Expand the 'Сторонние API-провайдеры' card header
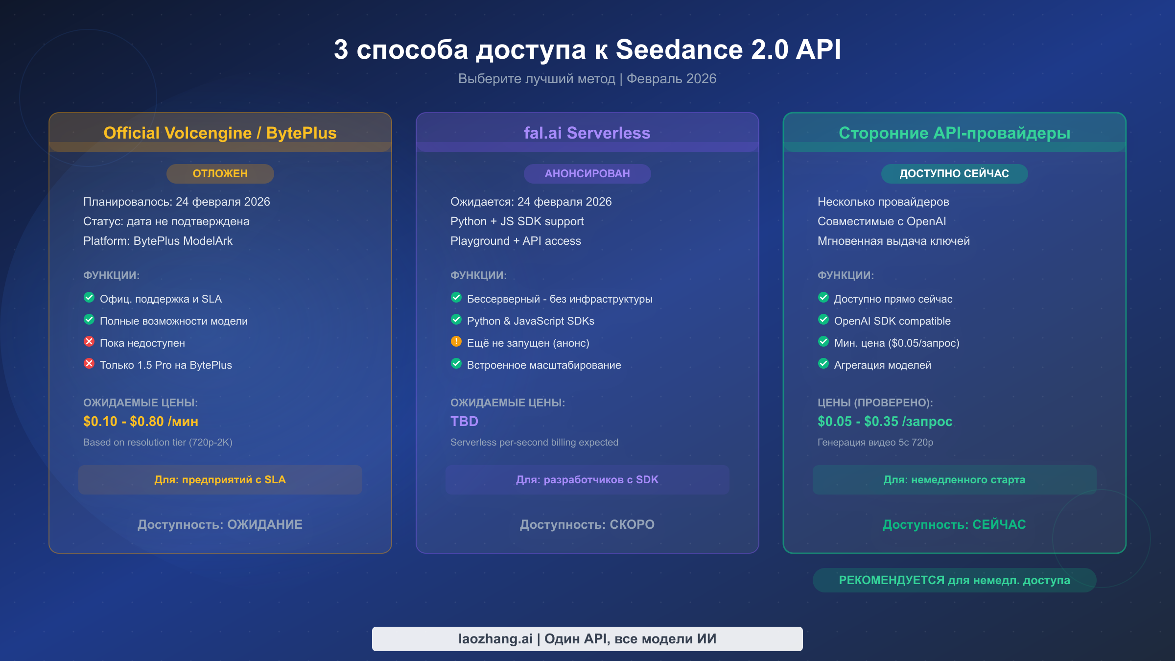 [954, 133]
